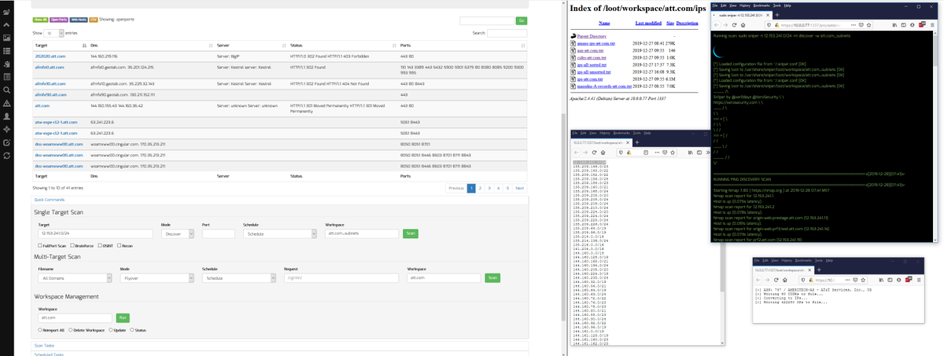This screenshot has height=356, width=944.
Task: Open the hamburger menu in the sniper terminal browser
Action: [x=932, y=25]
